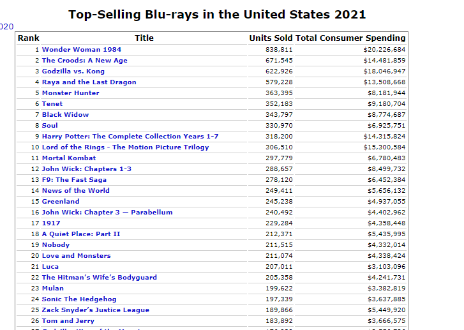Click units sold value 330,970
464x330 pixels.
click(279, 126)
